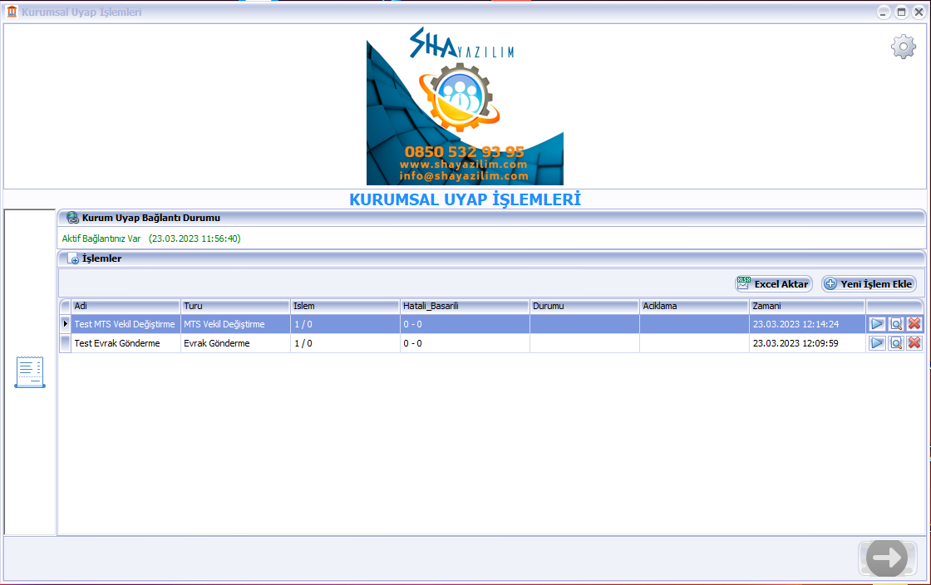
Task: Sort by the Hatali_Basarili column header
Action: [465, 306]
